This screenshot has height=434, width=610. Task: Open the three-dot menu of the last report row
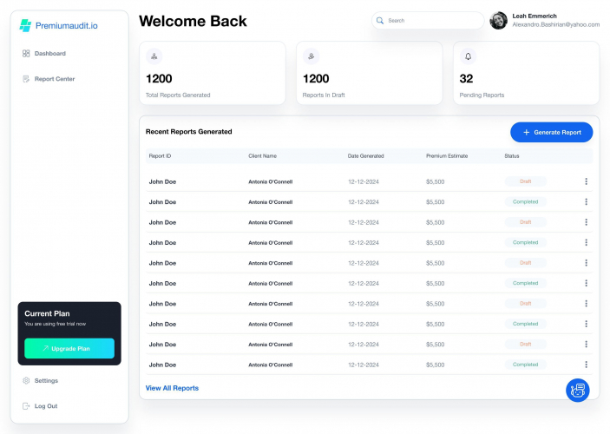coord(587,365)
